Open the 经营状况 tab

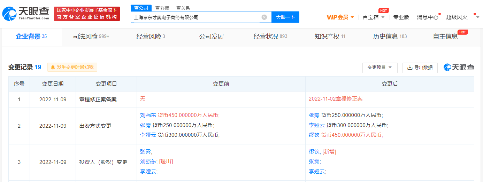270,37
